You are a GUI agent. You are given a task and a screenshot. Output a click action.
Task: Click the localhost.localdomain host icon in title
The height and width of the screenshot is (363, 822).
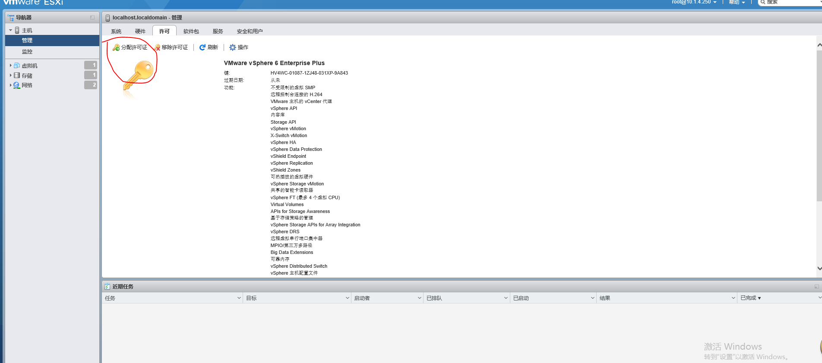(x=108, y=18)
